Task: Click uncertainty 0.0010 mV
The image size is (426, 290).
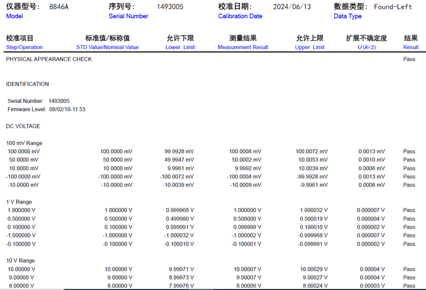Action: pos(371,160)
